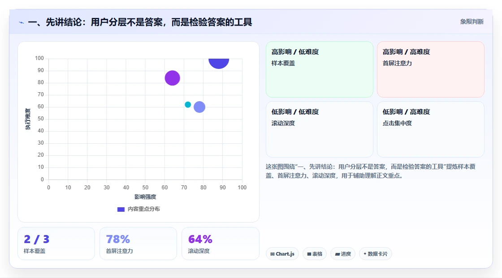Screen dimensions: 502x278
Task: Click the purple bubble in the chart
Action: click(x=172, y=78)
